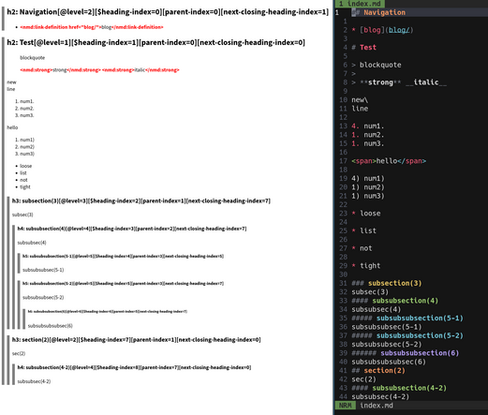488x415 pixels.
Task: Click the '### subsection(3)' editor line
Action: click(387, 283)
